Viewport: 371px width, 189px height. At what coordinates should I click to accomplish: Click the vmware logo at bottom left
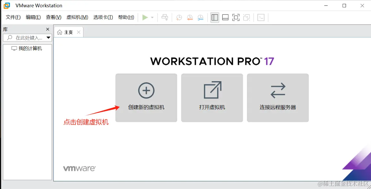pyautogui.click(x=80, y=168)
